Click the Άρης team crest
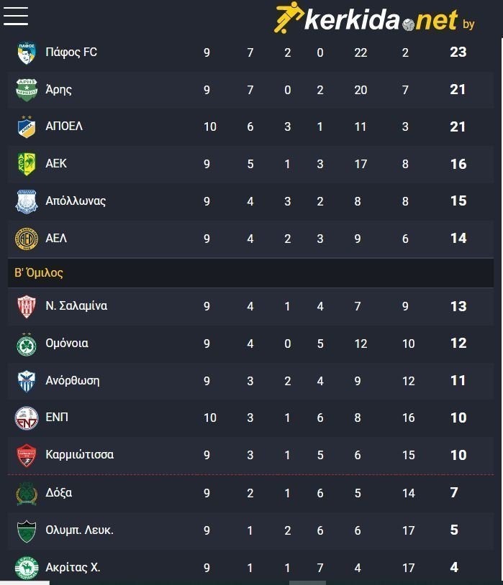503x585 pixels. click(27, 90)
